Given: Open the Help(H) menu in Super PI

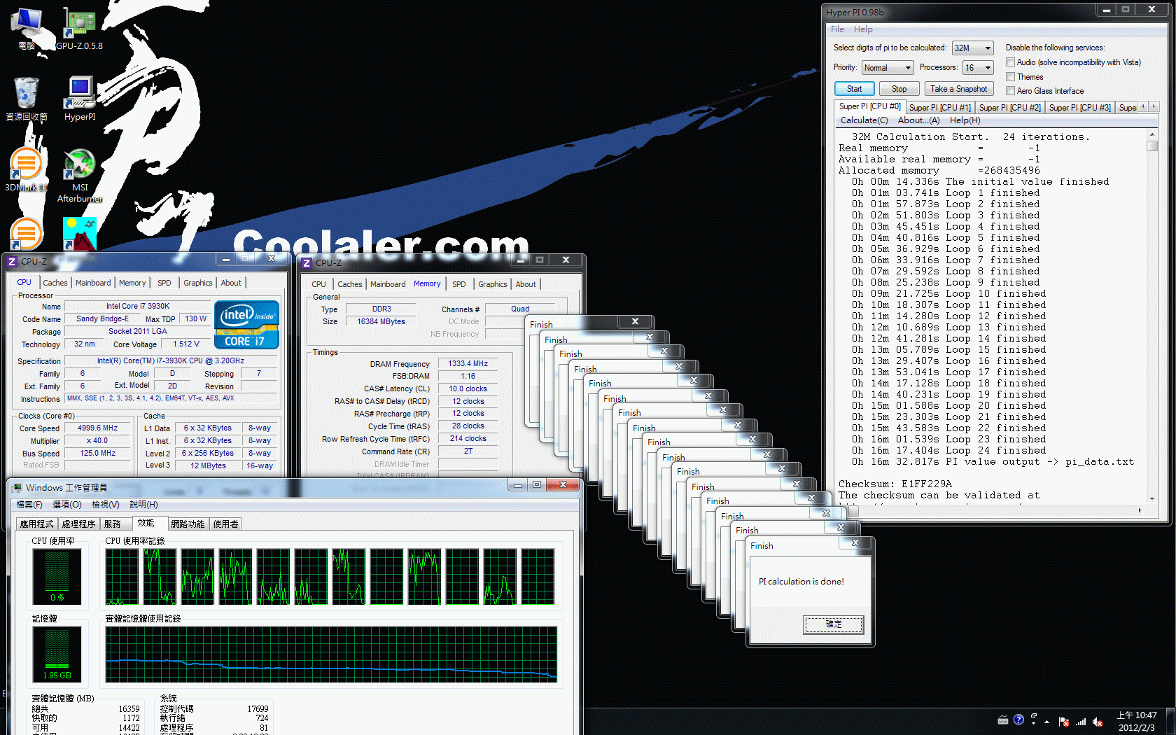Looking at the screenshot, I should click(965, 120).
